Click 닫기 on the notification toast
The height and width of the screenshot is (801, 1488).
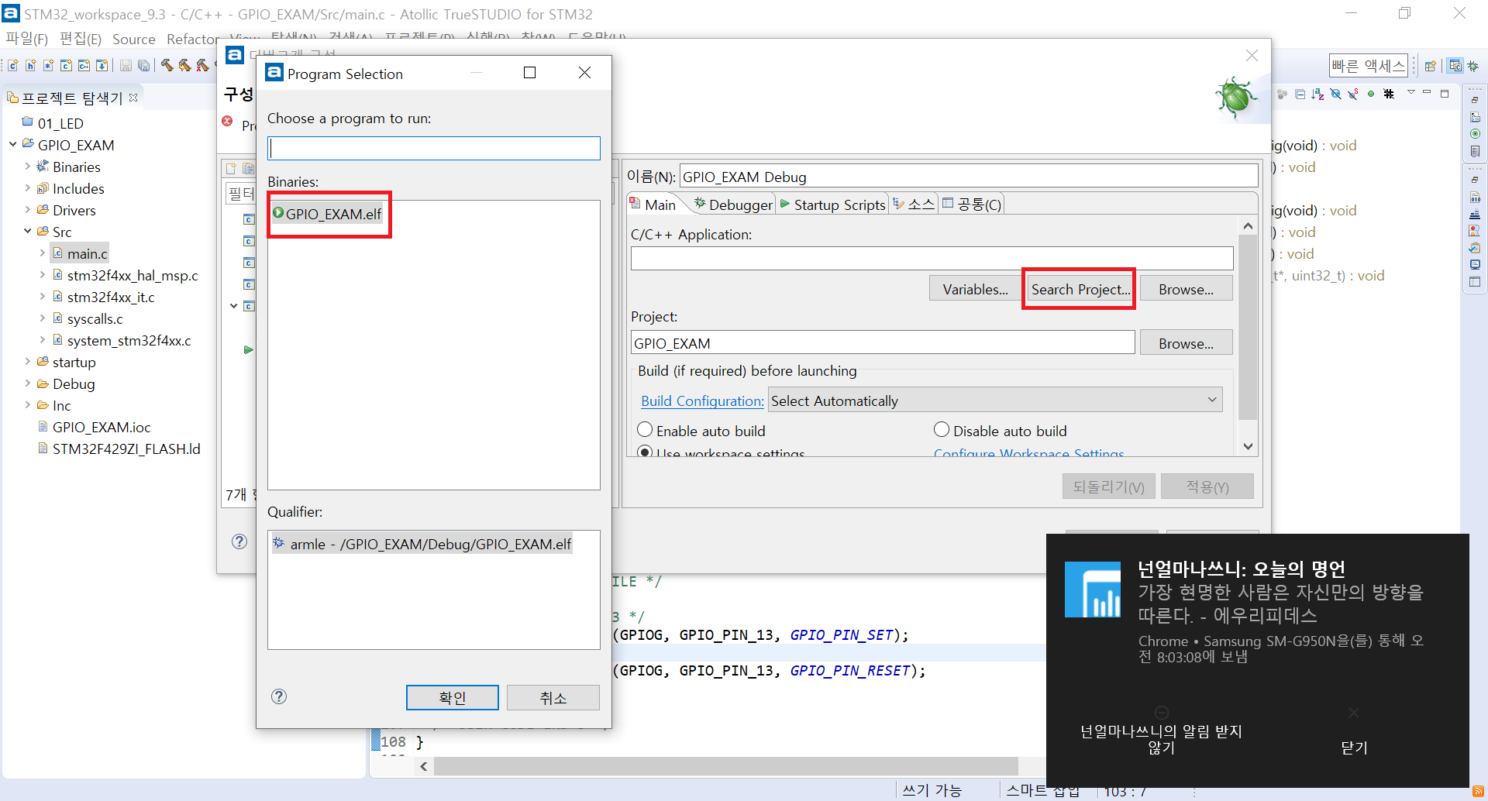(1354, 747)
